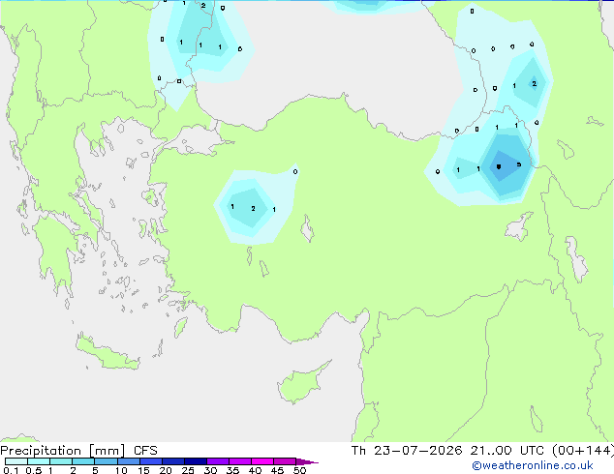
Task: Select the 15–20 mm legend swatch
Action: (x=150, y=461)
